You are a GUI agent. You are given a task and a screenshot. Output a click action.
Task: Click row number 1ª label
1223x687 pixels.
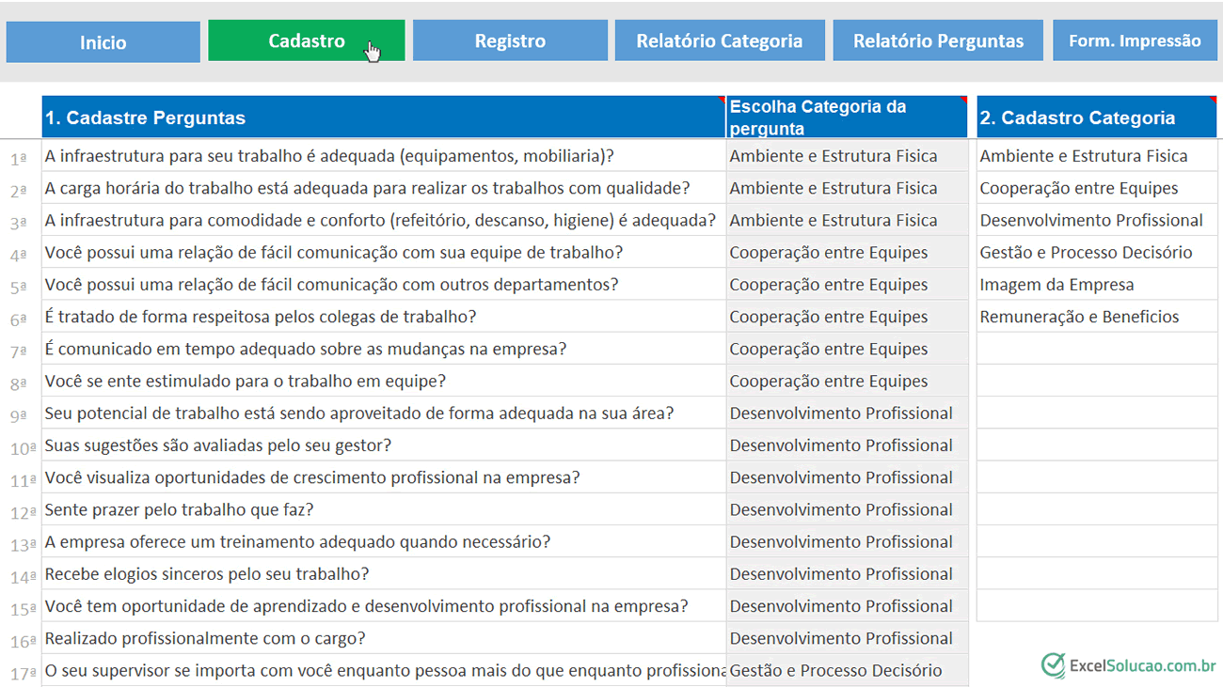pyautogui.click(x=19, y=159)
